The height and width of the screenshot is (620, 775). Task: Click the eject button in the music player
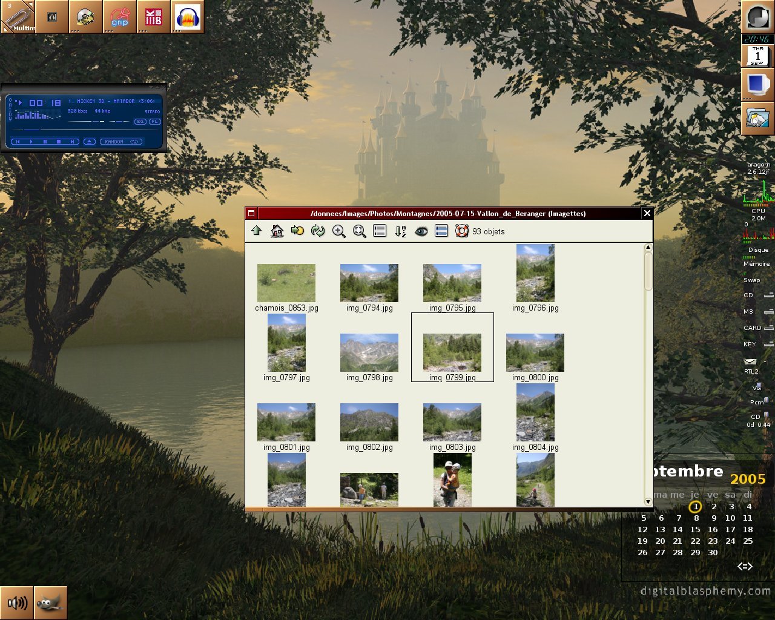pos(90,142)
